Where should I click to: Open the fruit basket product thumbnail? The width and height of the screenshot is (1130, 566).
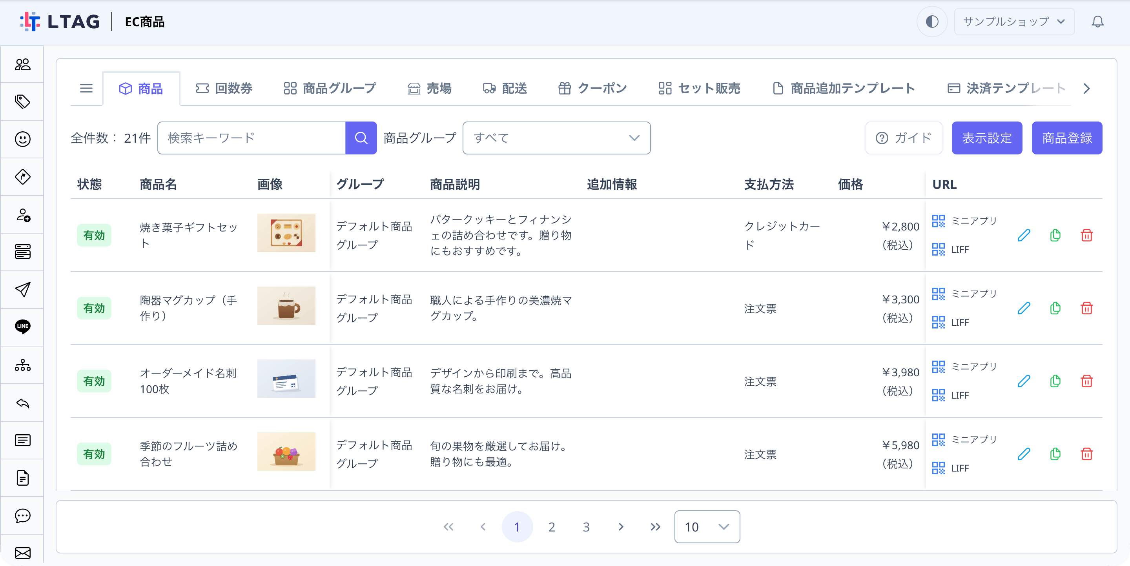[286, 452]
